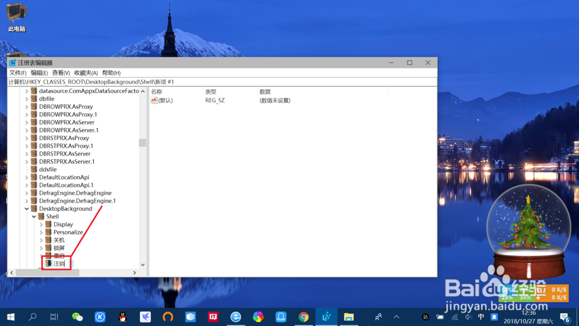
Task: Open Task View on the taskbar
Action: click(54, 317)
